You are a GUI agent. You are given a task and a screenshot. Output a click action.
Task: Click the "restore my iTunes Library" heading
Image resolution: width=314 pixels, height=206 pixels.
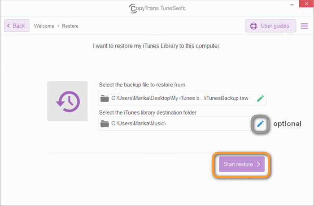click(157, 46)
